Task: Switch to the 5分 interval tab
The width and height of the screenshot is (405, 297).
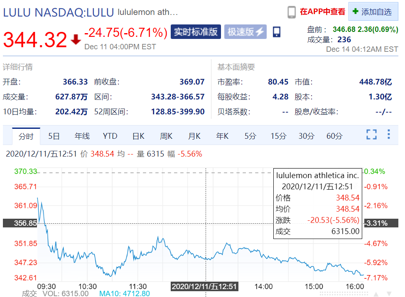Action: pyautogui.click(x=250, y=136)
